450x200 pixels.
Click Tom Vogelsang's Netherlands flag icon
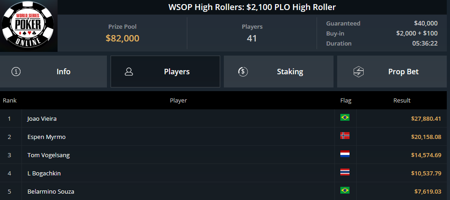point(344,154)
